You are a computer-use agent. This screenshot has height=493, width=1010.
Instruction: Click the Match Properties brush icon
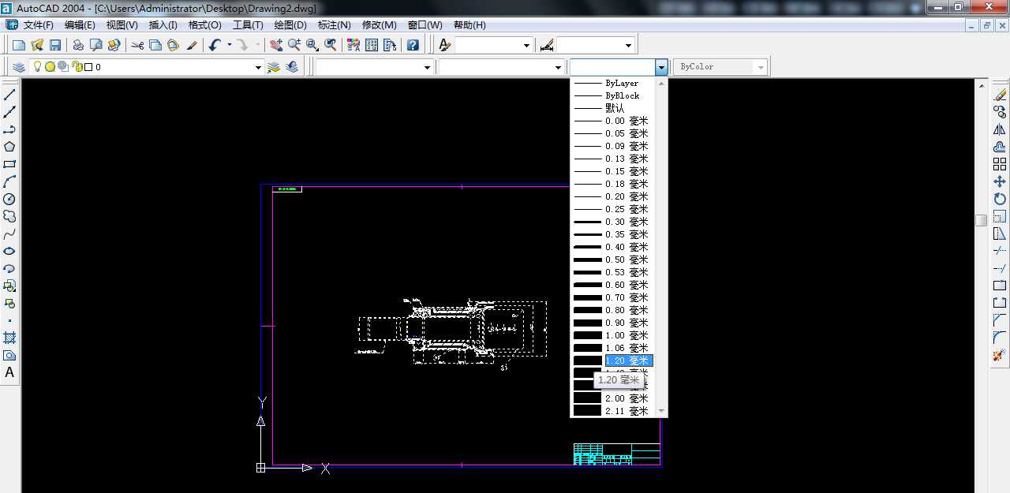[192, 45]
